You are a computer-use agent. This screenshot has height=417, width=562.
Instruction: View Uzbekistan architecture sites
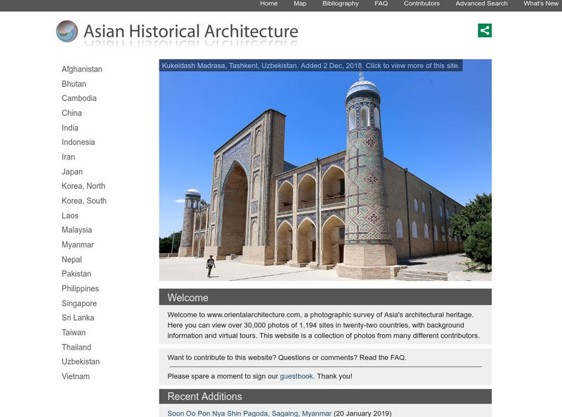pyautogui.click(x=80, y=362)
